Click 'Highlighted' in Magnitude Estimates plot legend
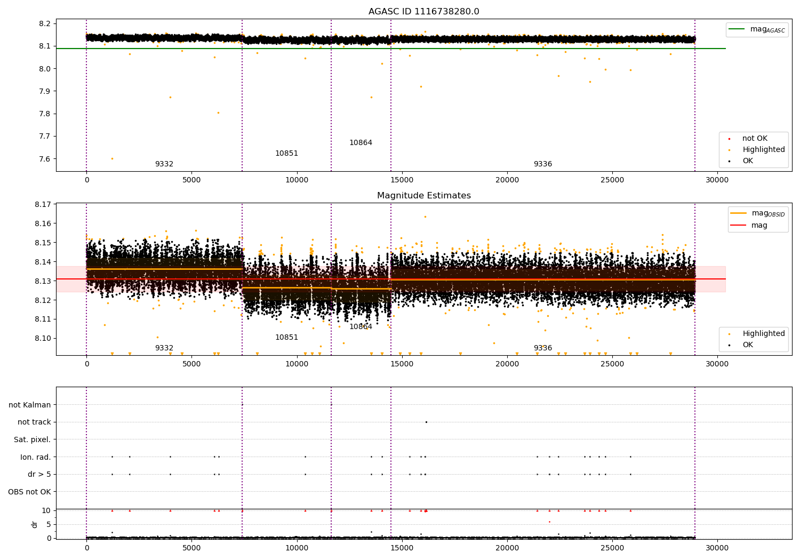 (x=764, y=334)
